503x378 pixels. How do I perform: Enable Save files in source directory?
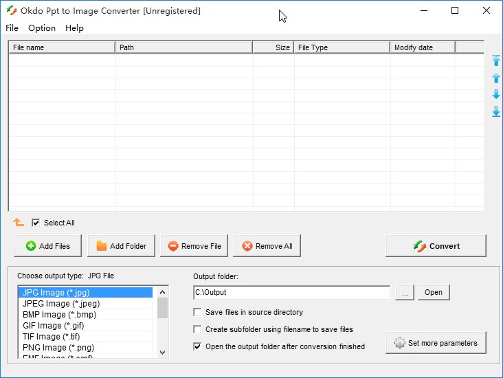click(197, 312)
